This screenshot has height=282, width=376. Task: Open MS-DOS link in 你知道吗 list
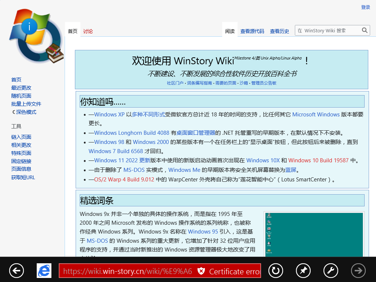click(134, 170)
